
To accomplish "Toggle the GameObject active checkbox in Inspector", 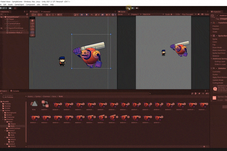I will coord(217,15).
